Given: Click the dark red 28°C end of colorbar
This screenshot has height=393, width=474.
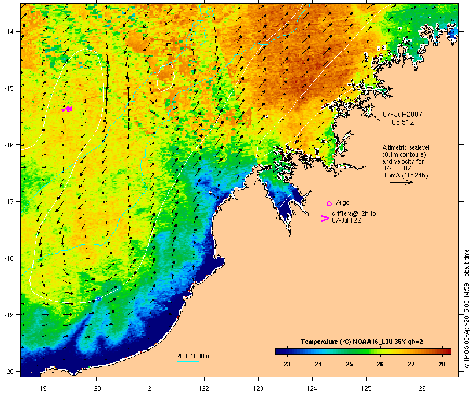Looking at the screenshot, I should (446, 351).
